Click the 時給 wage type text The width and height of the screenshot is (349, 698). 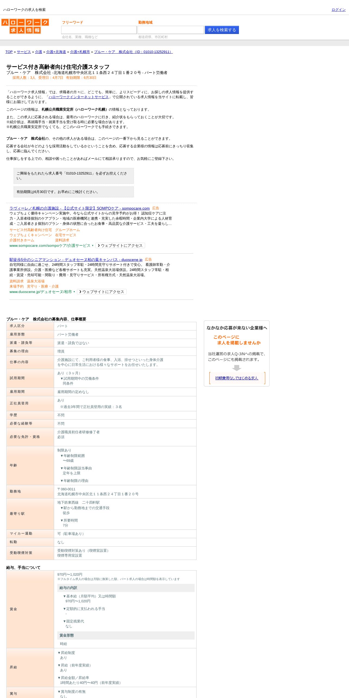click(63, 644)
